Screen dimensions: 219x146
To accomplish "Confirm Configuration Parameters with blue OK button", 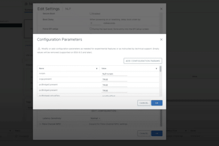I will pyautogui.click(x=157, y=103).
